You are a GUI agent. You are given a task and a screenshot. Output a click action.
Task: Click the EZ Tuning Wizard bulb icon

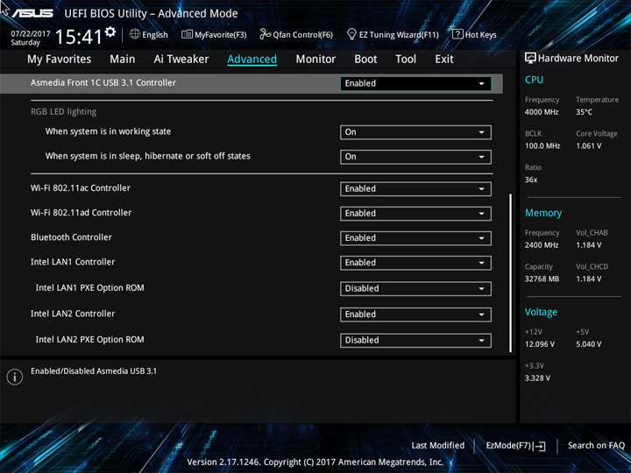click(351, 34)
